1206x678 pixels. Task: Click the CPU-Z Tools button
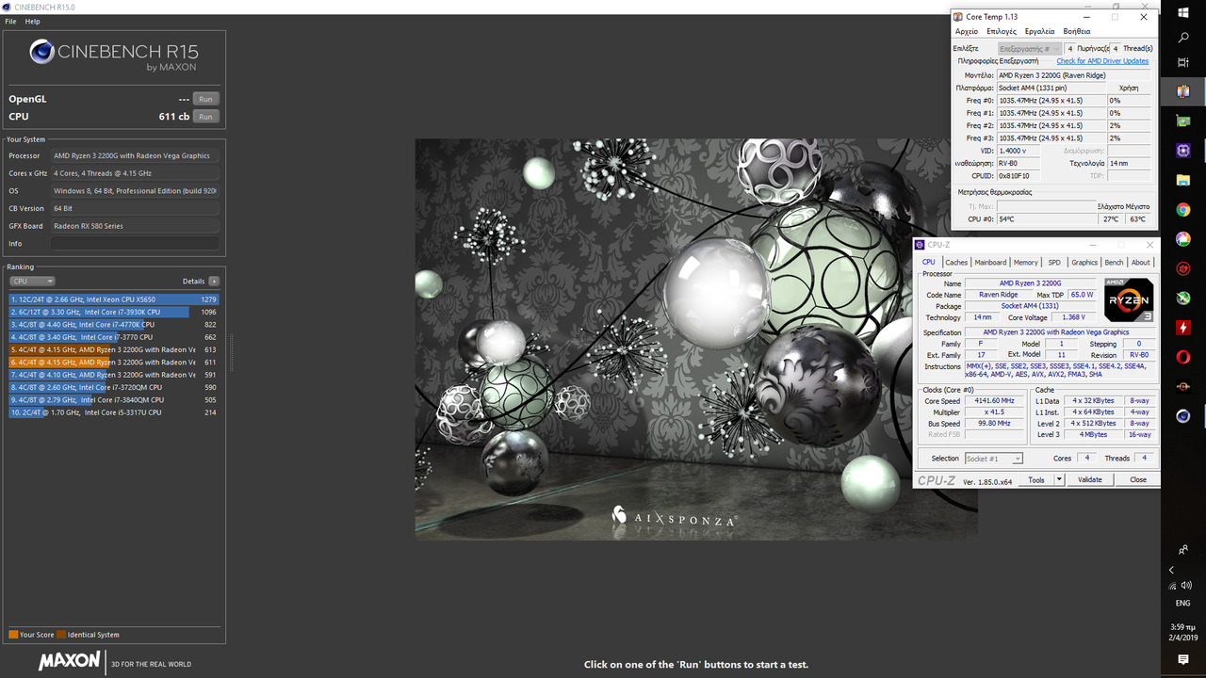(x=1036, y=479)
